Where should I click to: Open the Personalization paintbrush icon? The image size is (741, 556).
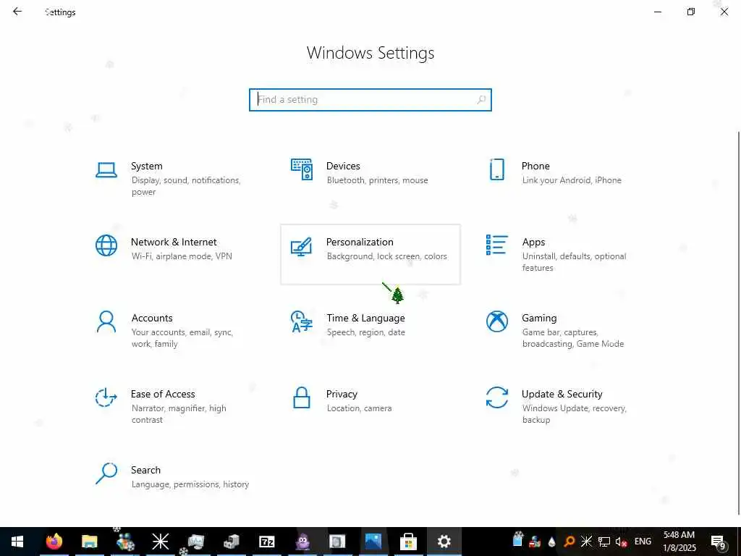(302, 246)
